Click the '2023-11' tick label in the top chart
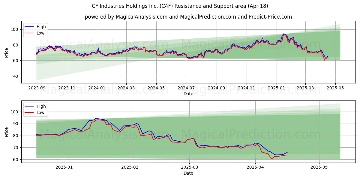The width and height of the screenshot is (360, 180). pyautogui.click(x=67, y=88)
